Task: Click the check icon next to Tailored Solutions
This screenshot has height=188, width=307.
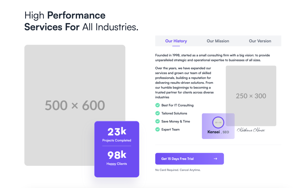Action: click(157, 113)
